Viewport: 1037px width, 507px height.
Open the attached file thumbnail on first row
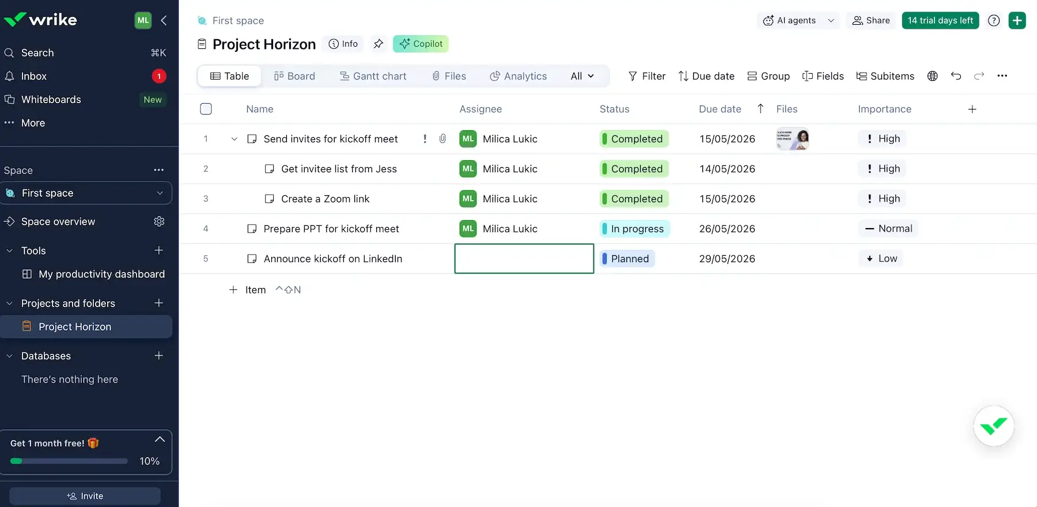click(793, 139)
